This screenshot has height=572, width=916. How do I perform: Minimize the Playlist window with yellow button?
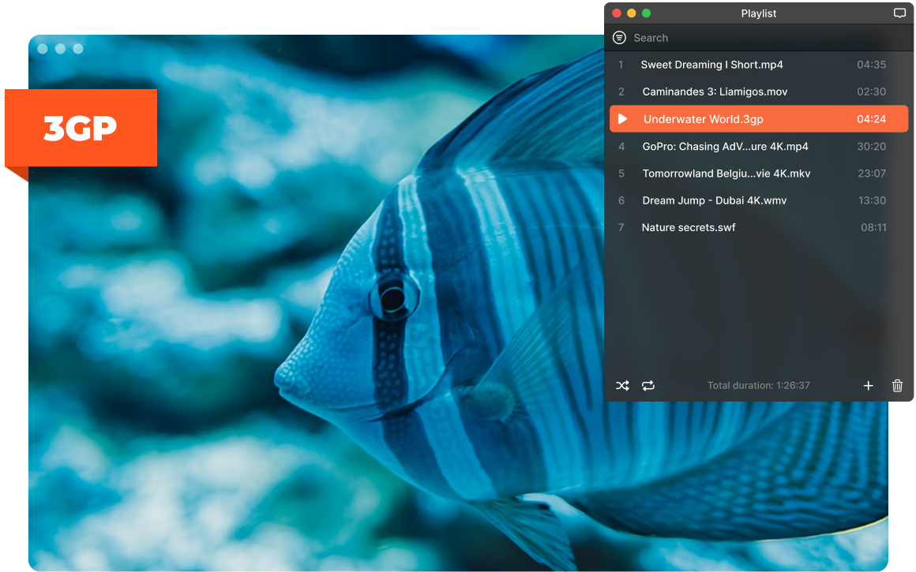[632, 13]
